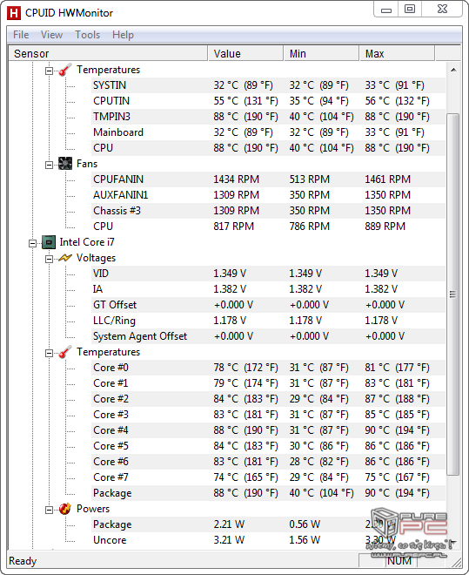Click the flame Powers icon

(x=65, y=509)
